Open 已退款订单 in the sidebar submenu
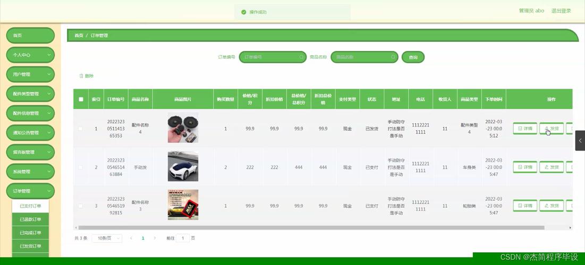This screenshot has width=585, height=265. click(x=30, y=219)
